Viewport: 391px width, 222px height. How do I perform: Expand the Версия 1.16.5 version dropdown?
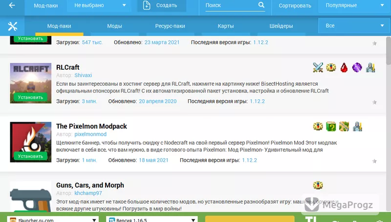[152, 220]
